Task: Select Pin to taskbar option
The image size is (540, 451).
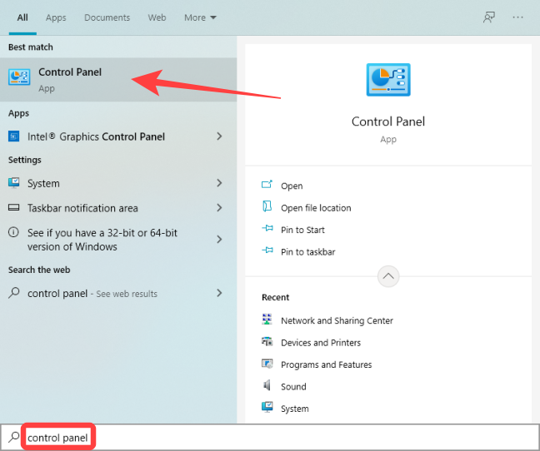Action: coord(307,251)
